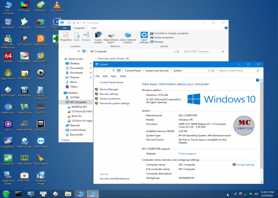Open quick access toolbar customize arrow
278x198 pixels.
tap(78, 23)
